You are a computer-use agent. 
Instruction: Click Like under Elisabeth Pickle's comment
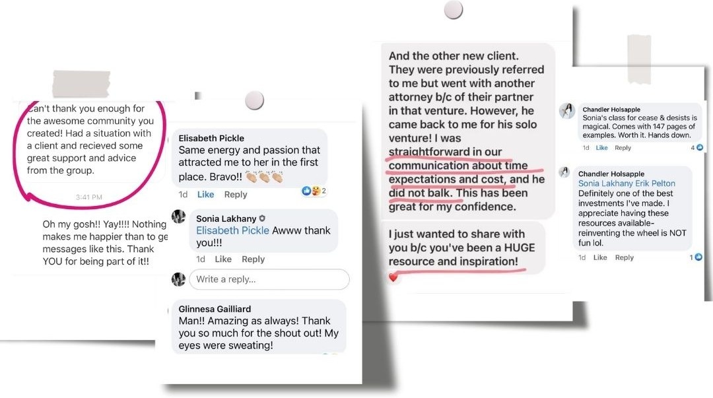[x=205, y=194]
